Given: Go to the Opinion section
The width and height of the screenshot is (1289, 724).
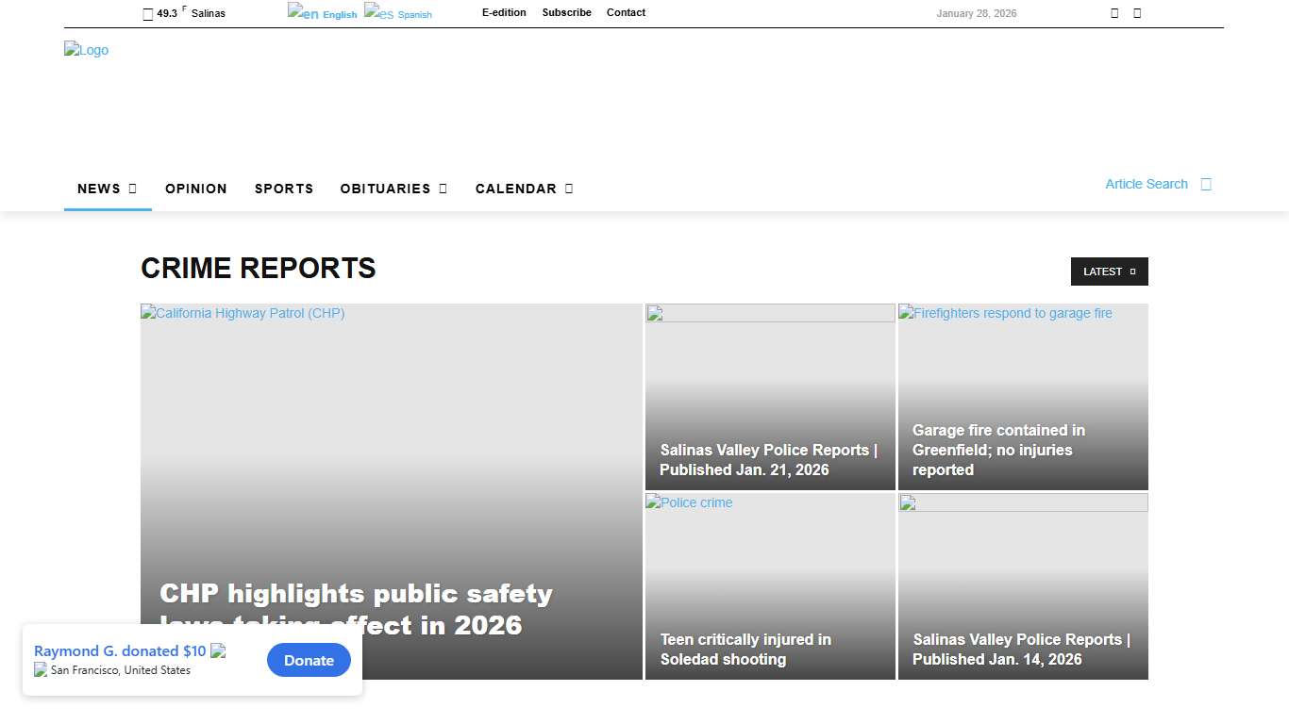Looking at the screenshot, I should pos(196,189).
